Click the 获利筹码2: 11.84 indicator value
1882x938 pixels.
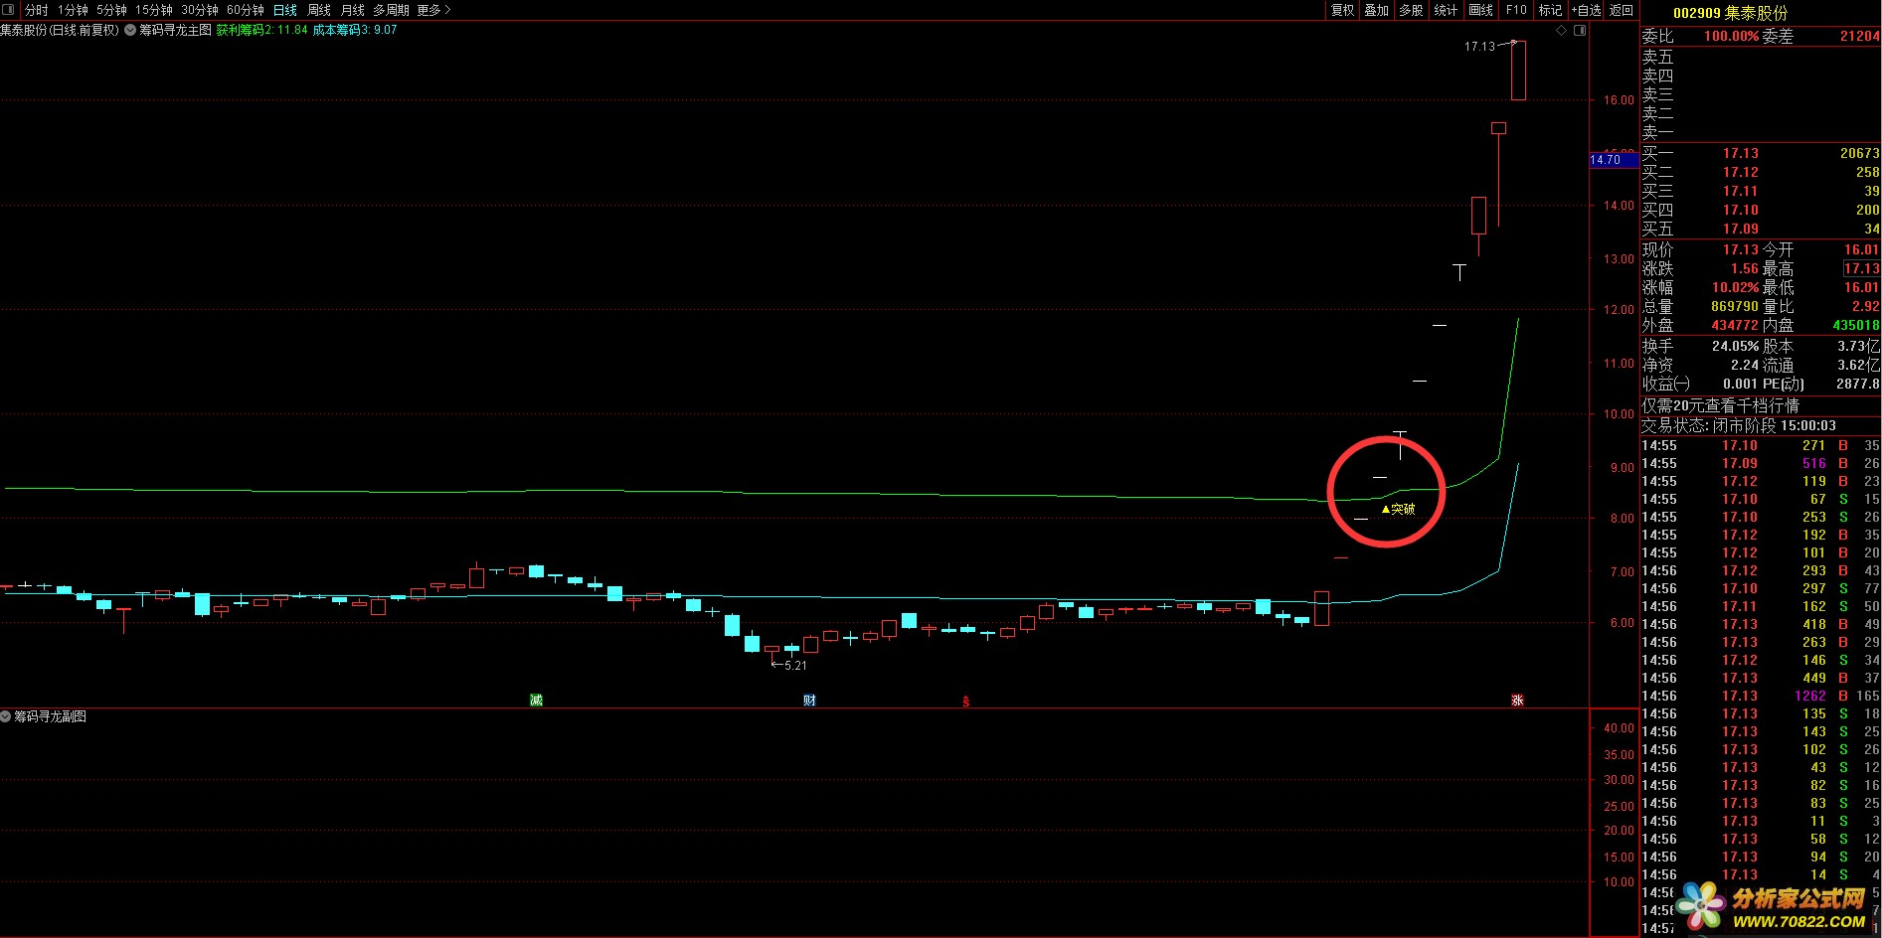coord(262,30)
